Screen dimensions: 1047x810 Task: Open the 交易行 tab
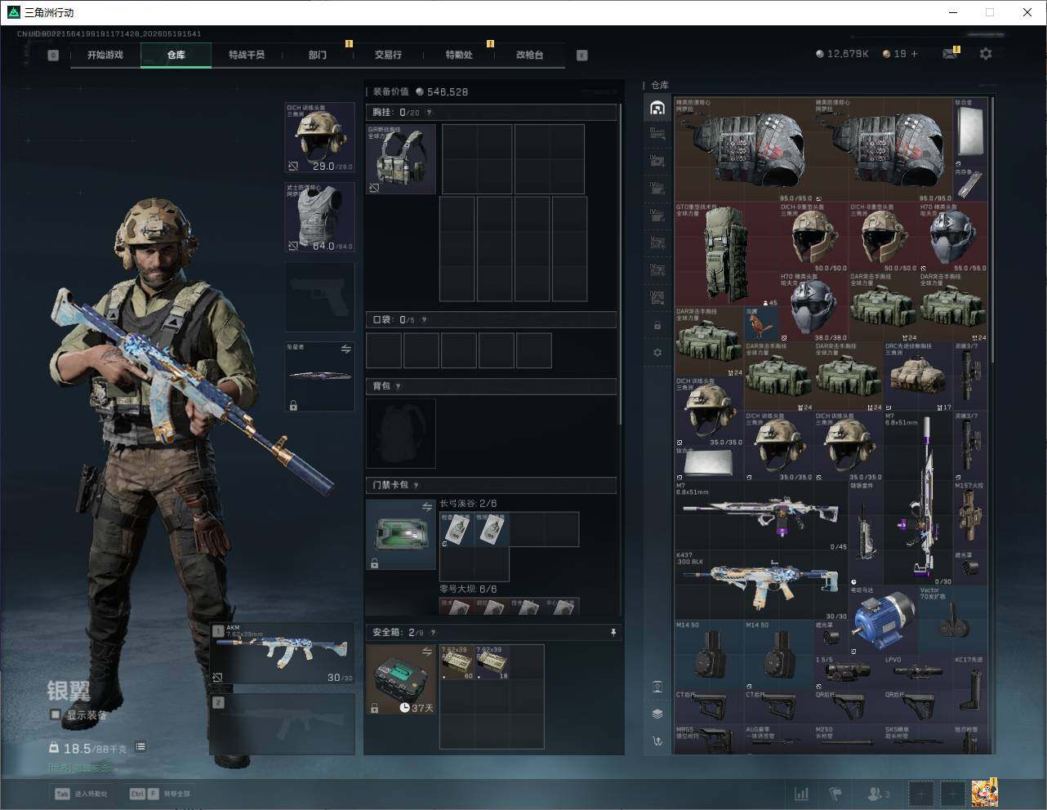coord(388,55)
